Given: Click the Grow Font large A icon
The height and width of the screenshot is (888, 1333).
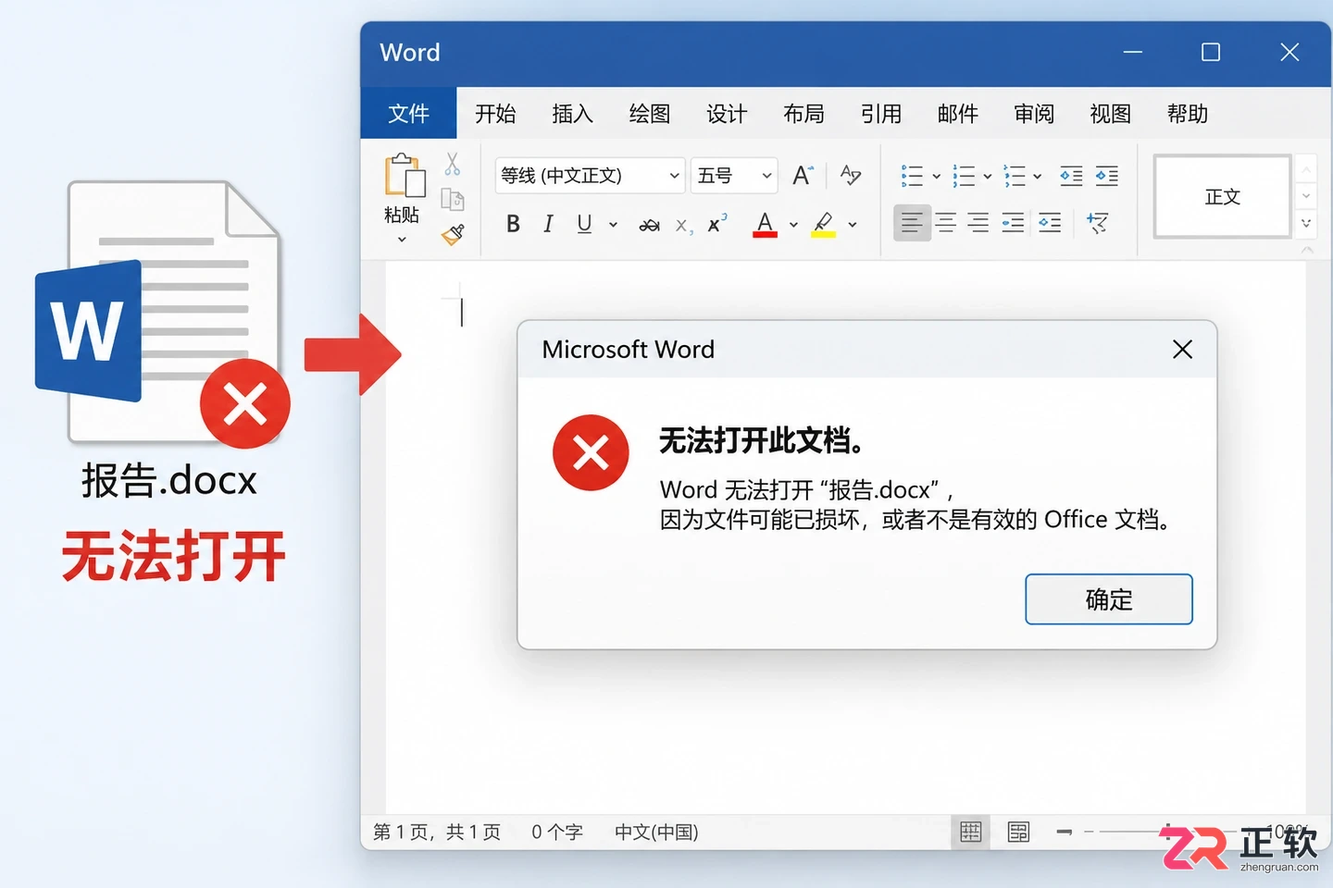Looking at the screenshot, I should 803,175.
